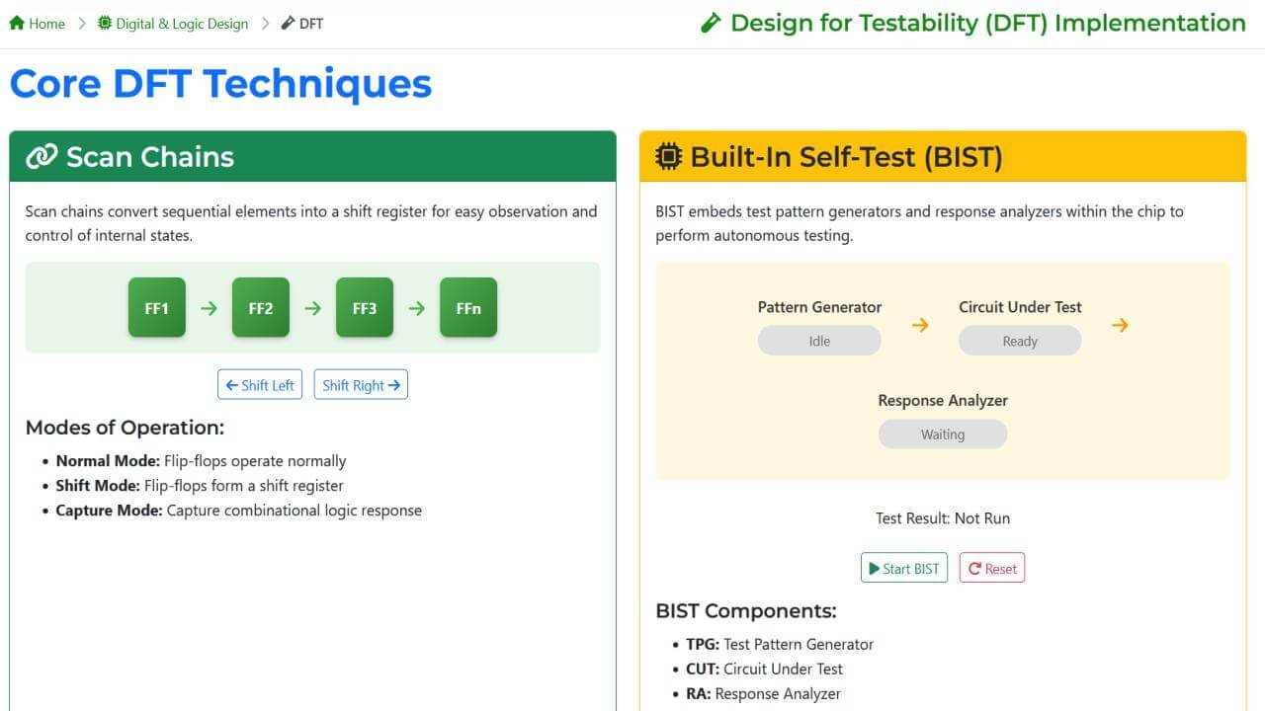Click the 'Scan Chains' card header text

(x=150, y=157)
